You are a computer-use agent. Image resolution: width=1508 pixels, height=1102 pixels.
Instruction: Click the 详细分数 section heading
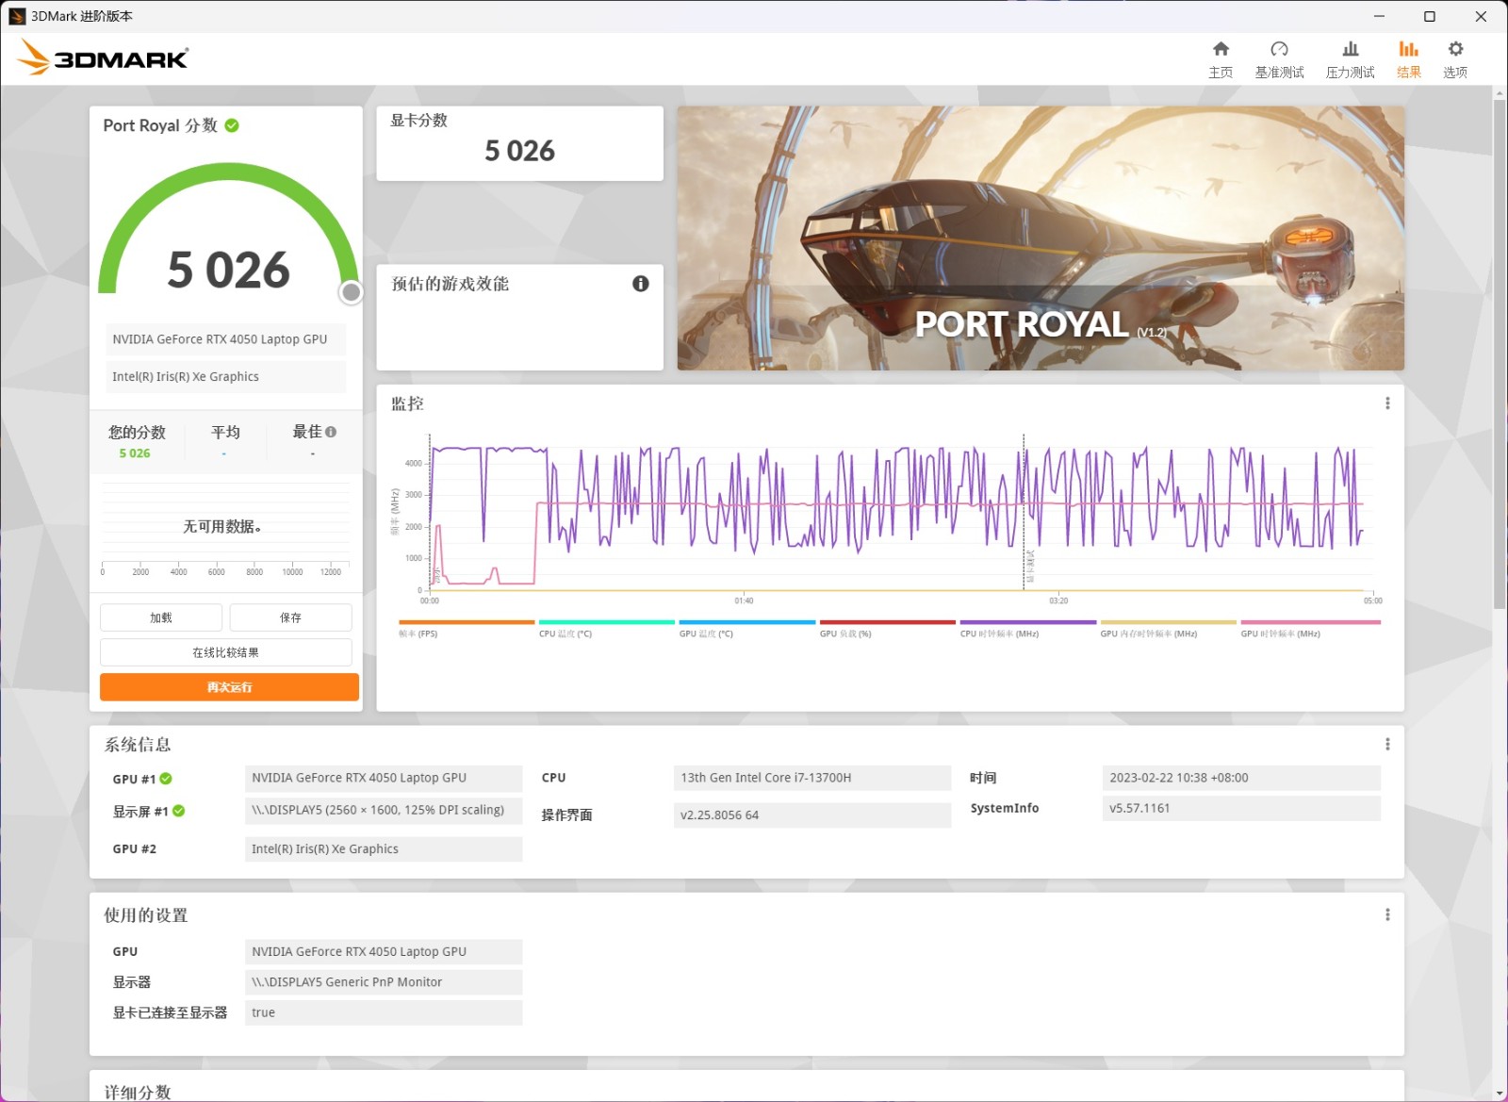138,1092
